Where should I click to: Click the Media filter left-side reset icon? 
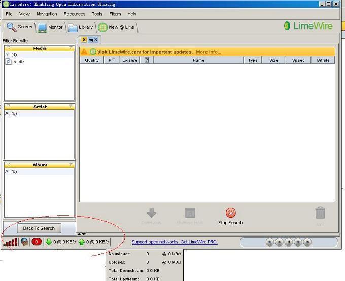click(x=8, y=48)
